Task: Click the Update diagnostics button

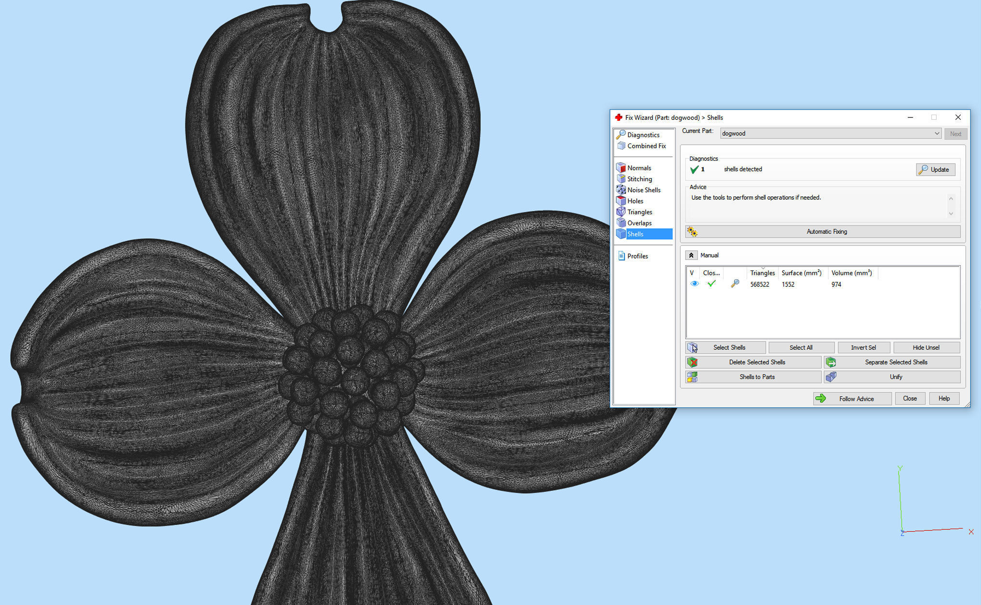Action: pos(935,169)
